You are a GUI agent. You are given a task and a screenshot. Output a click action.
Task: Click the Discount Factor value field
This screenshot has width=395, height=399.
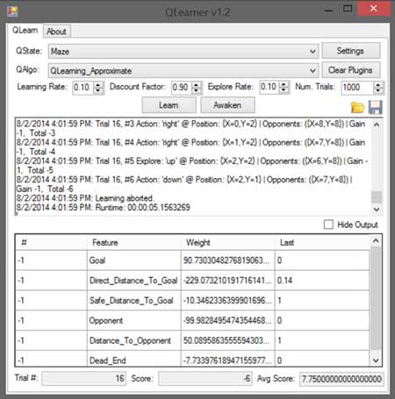point(182,88)
